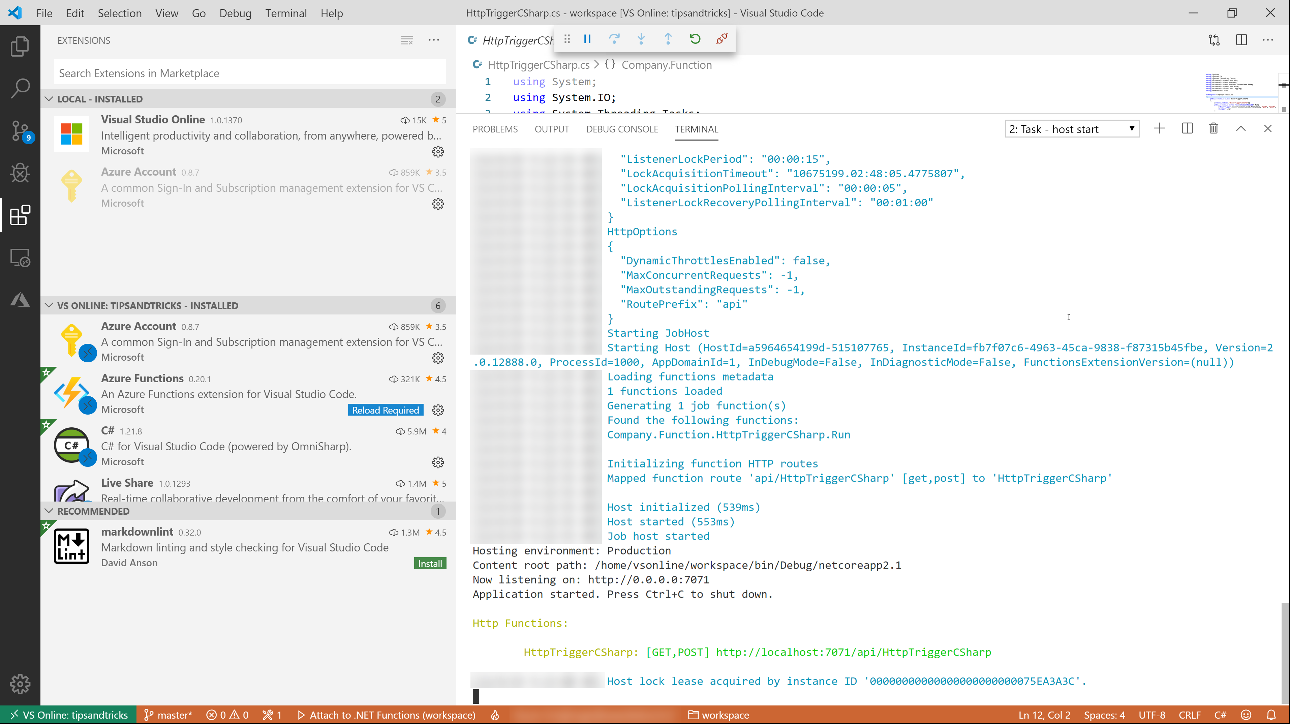Open the Live Share extension entry
This screenshot has width=1290, height=724.
(248, 488)
